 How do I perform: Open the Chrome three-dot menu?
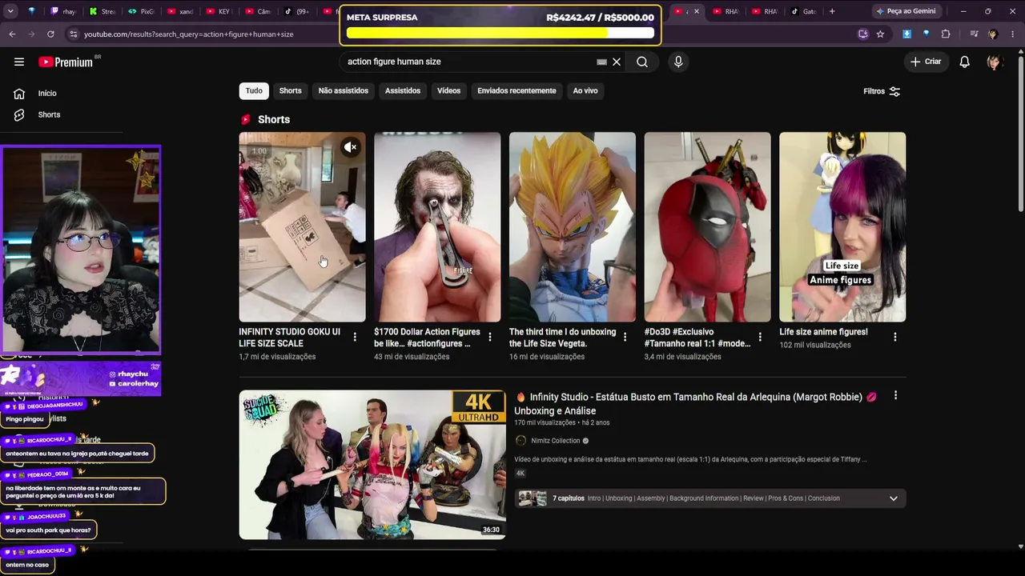1012,34
